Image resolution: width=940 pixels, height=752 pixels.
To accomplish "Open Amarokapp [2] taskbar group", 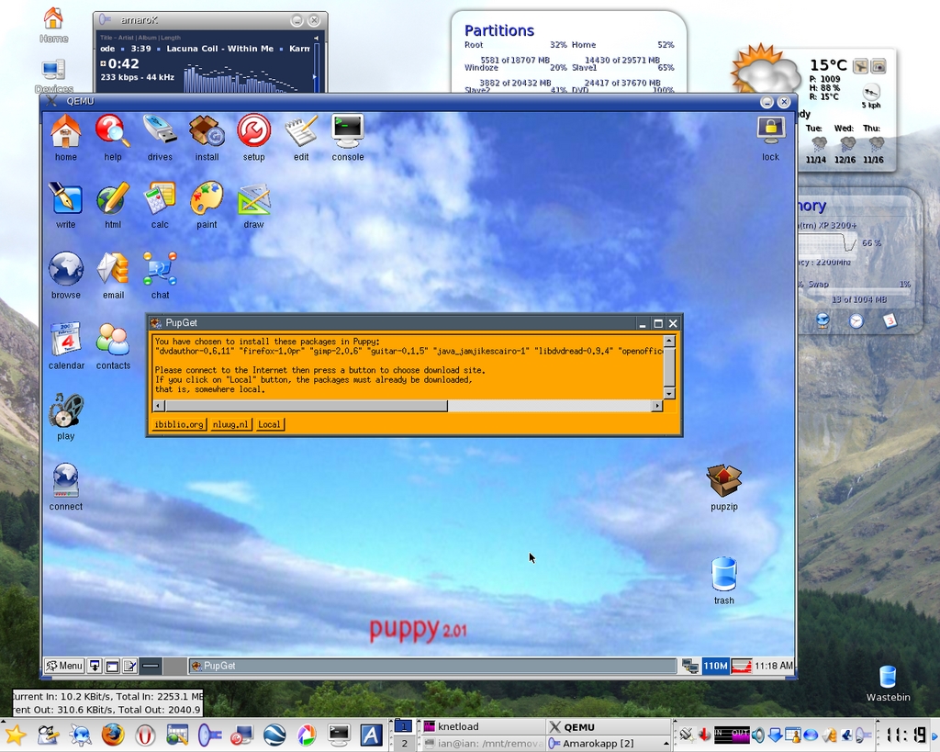I will pos(608,744).
